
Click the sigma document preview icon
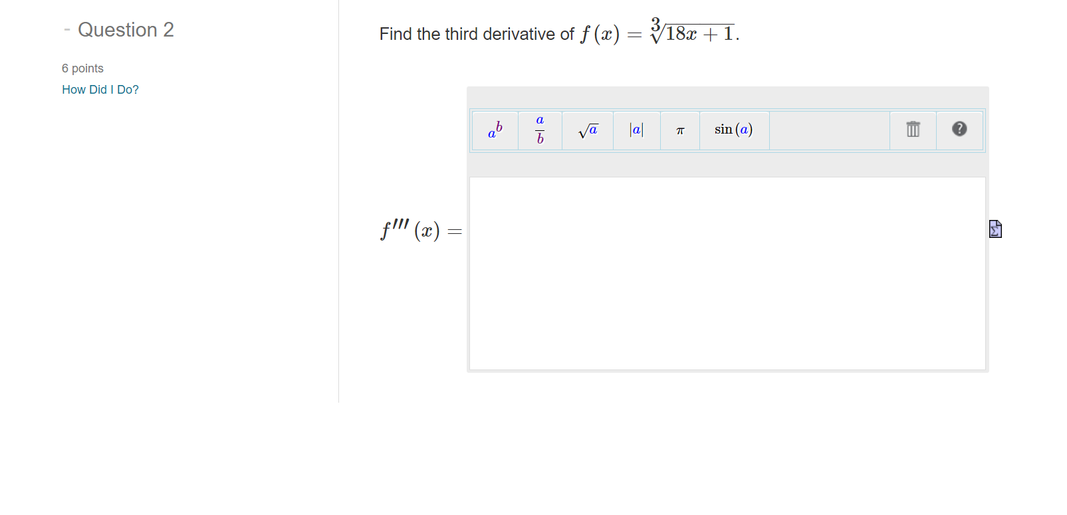click(995, 229)
